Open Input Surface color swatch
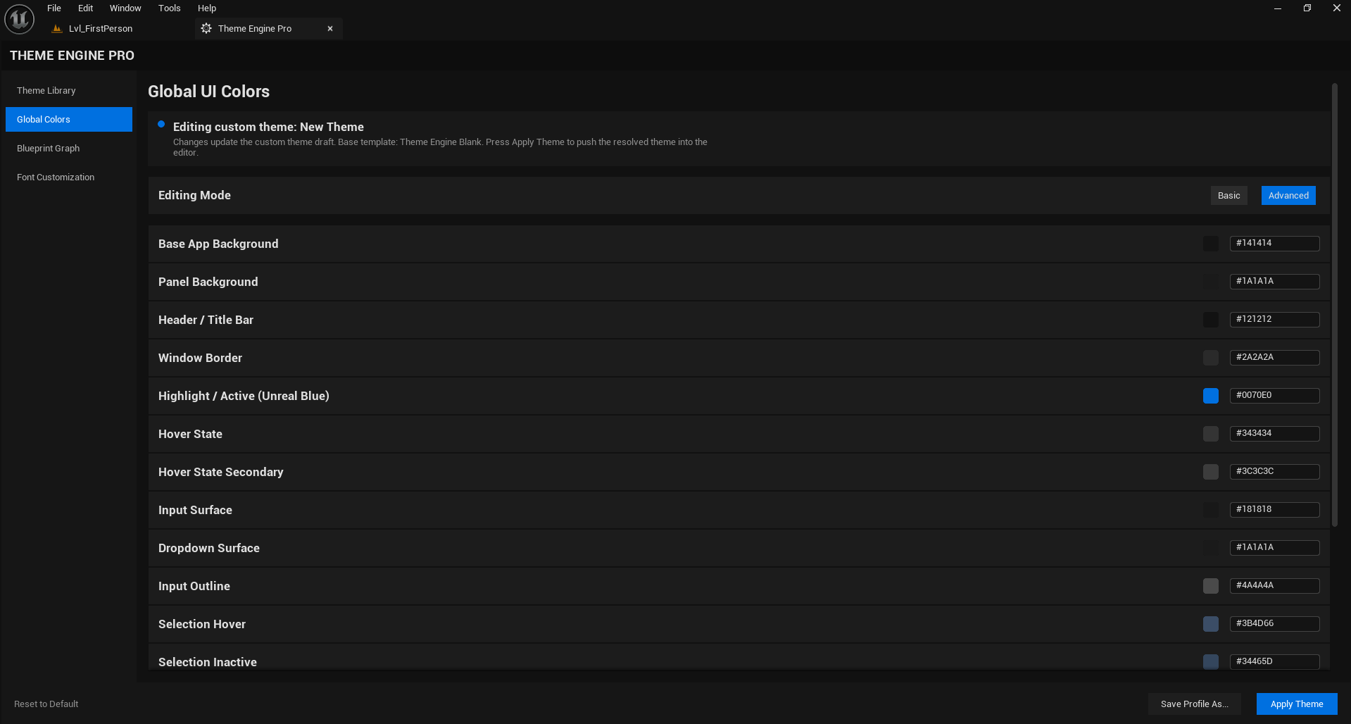Image resolution: width=1351 pixels, height=724 pixels. click(1211, 510)
